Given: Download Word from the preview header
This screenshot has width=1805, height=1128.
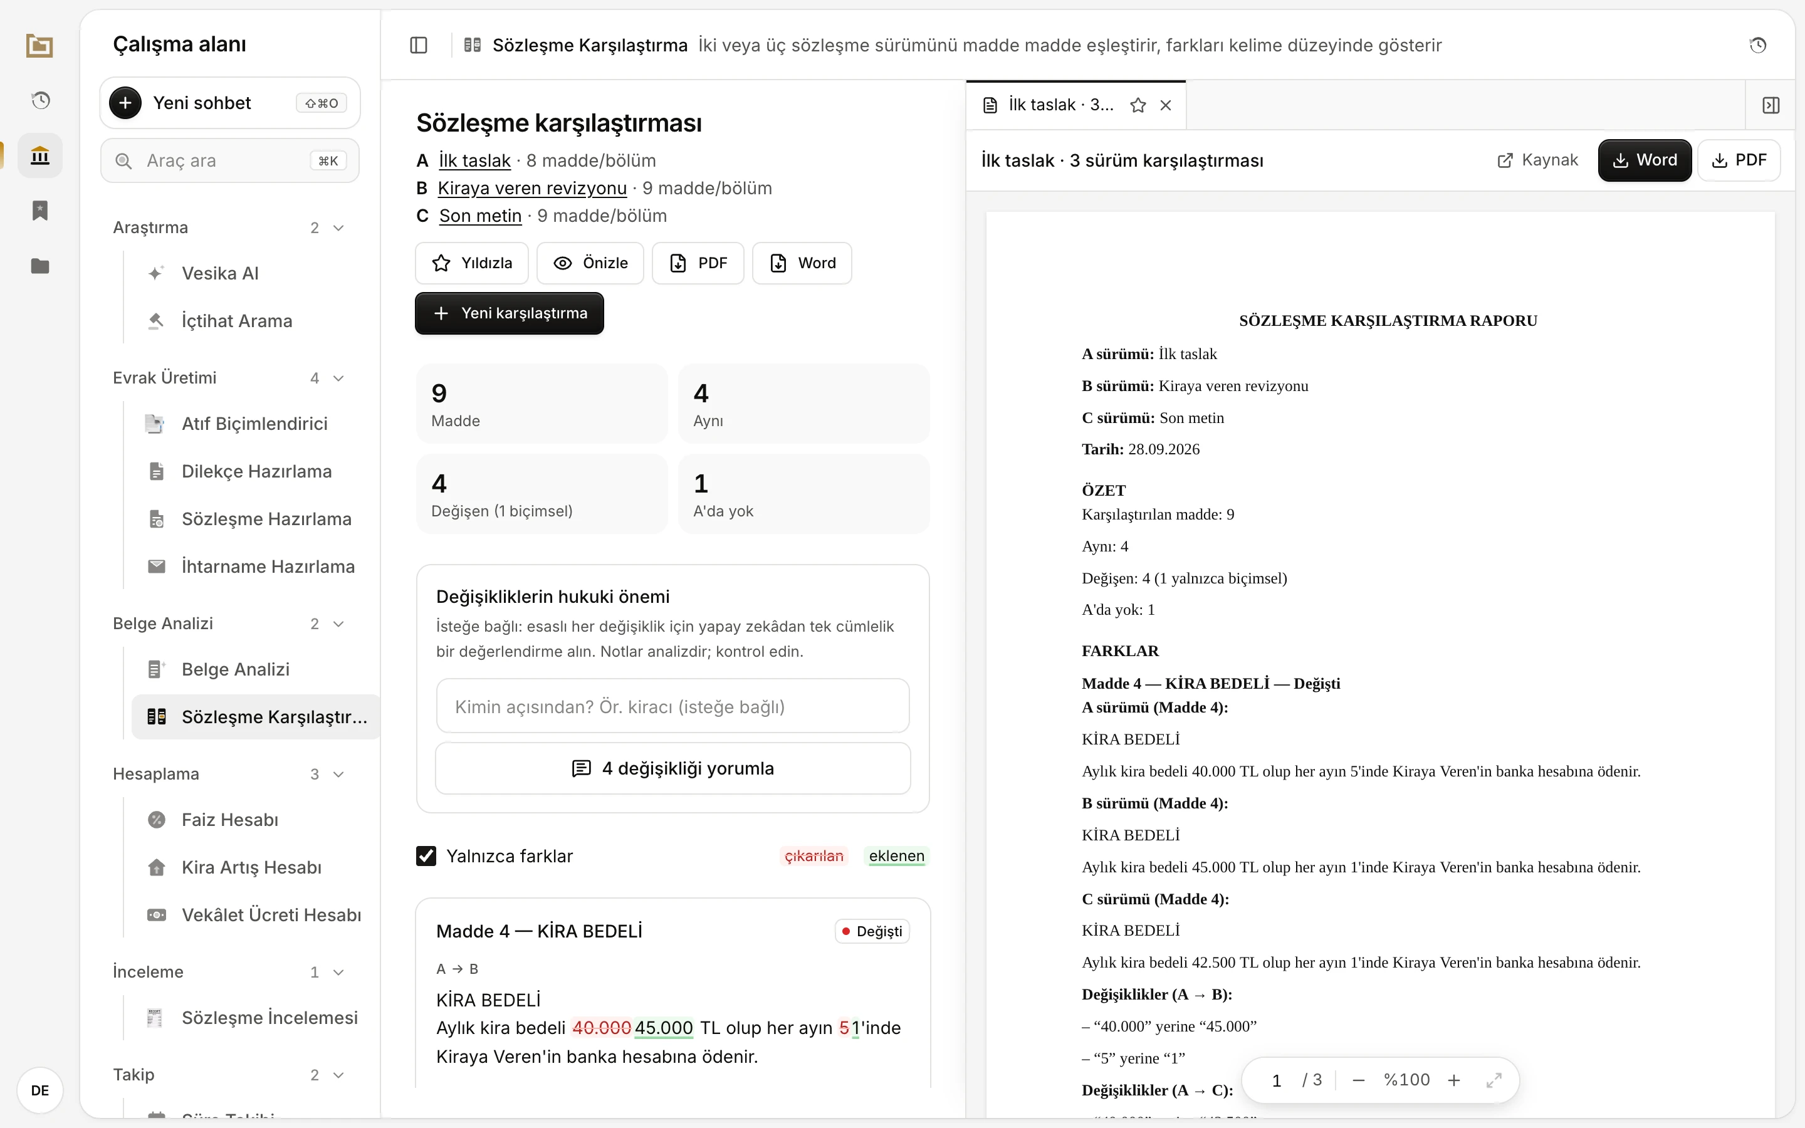Looking at the screenshot, I should pos(1645,160).
